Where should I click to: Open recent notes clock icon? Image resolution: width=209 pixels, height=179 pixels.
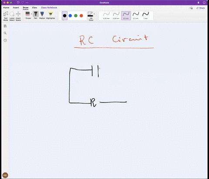click(5, 40)
